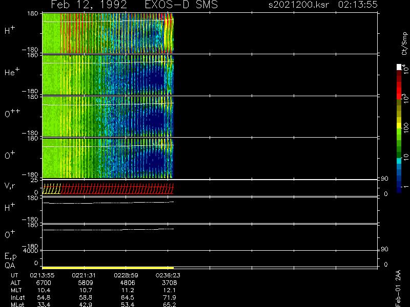Click the He+ panel label
The image size is (410, 307).
pos(12,71)
